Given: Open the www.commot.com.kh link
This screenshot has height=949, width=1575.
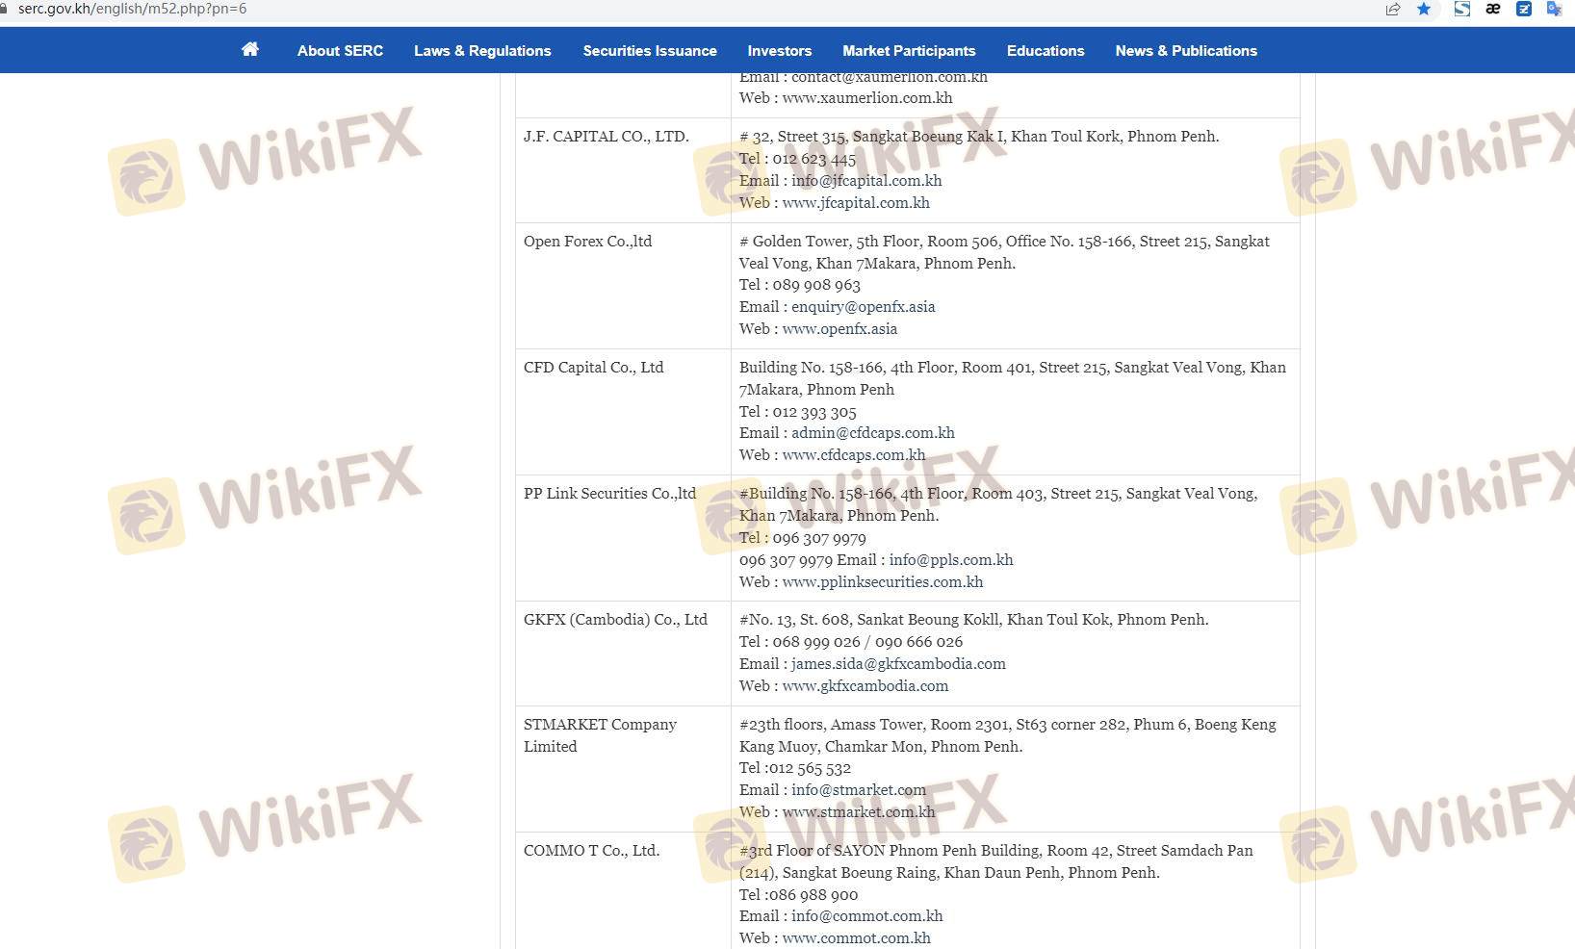Looking at the screenshot, I should [x=857, y=938].
